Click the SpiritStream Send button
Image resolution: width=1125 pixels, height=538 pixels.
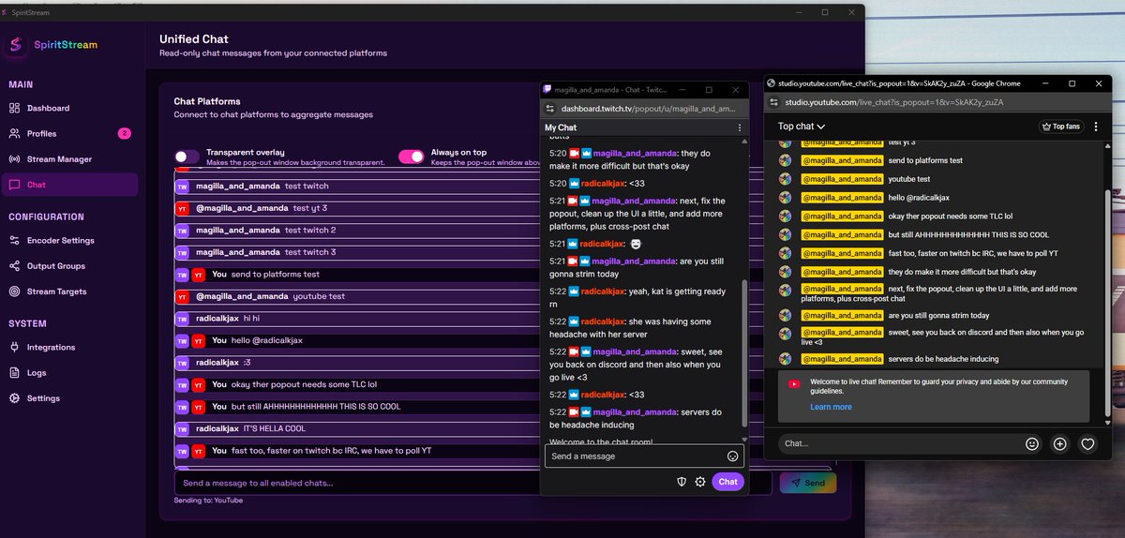coord(807,483)
